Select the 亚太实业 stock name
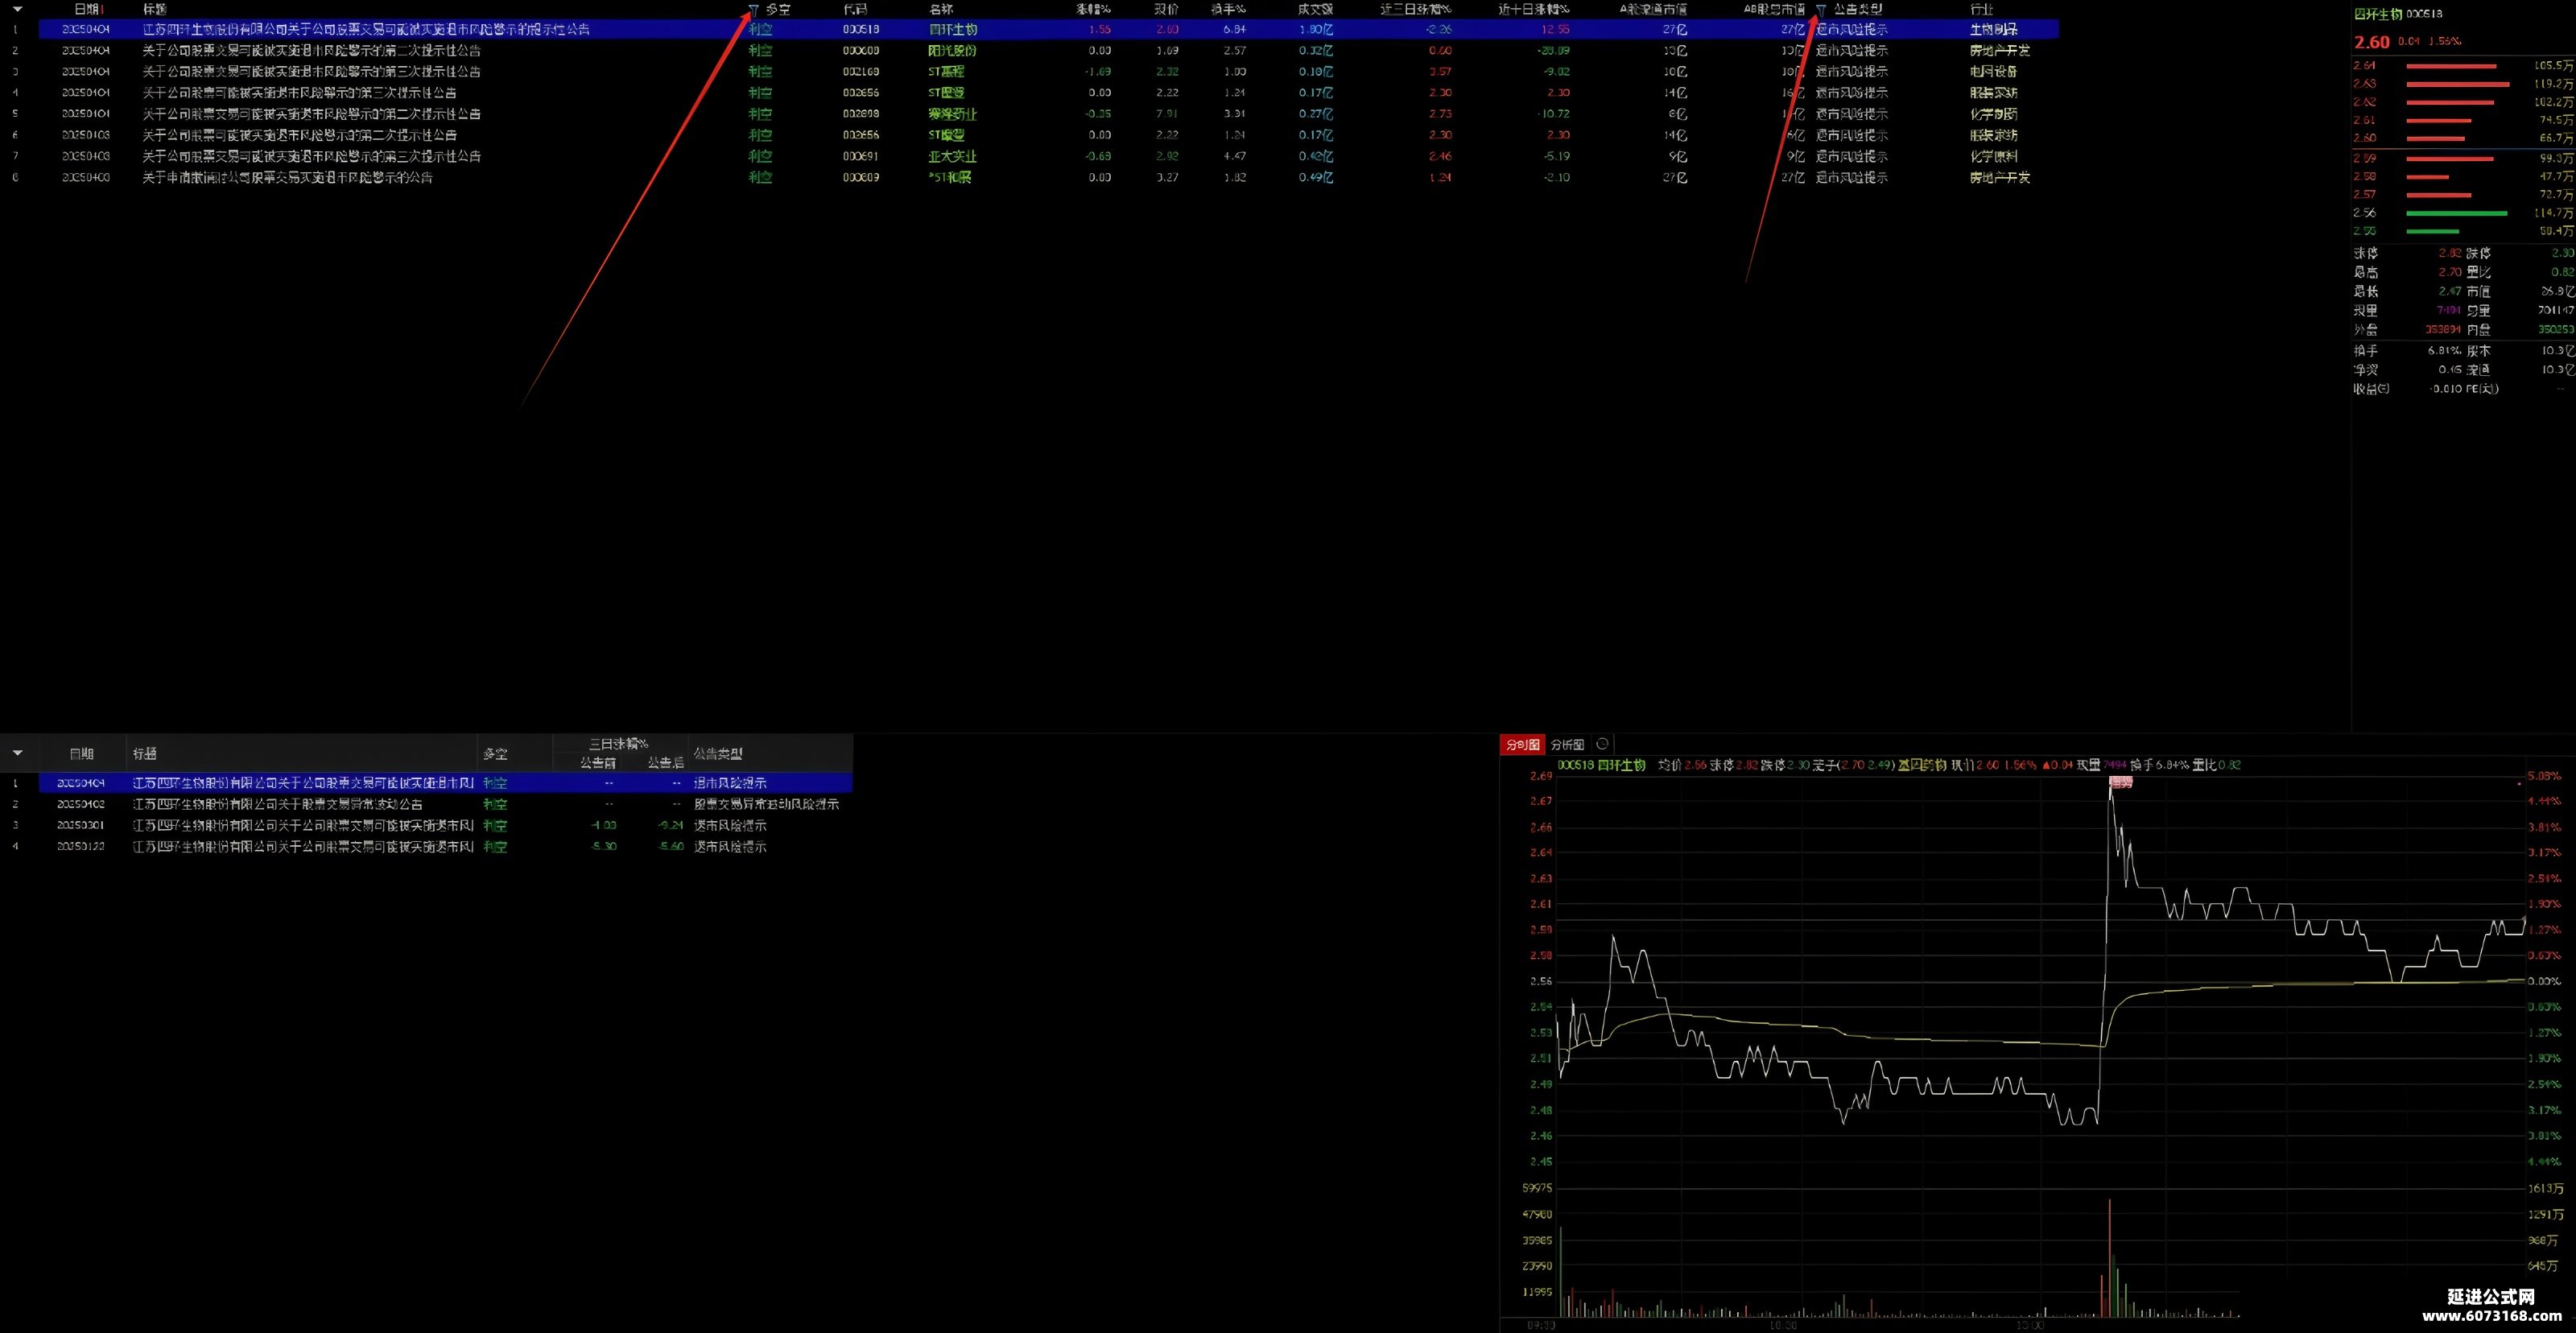This screenshot has height=1333, width=2576. pyautogui.click(x=952, y=156)
